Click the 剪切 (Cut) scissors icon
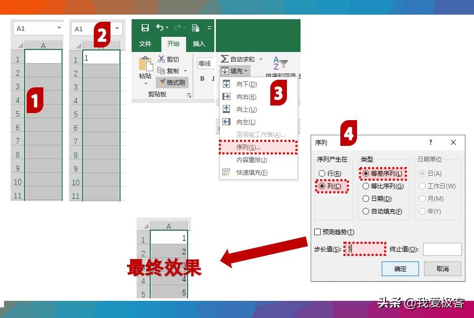The height and width of the screenshot is (318, 474). click(x=162, y=59)
